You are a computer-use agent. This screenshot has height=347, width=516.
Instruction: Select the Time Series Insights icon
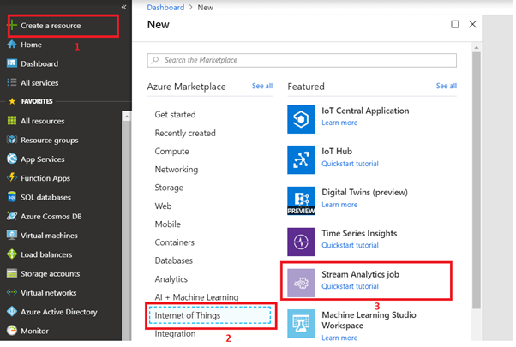[301, 239]
